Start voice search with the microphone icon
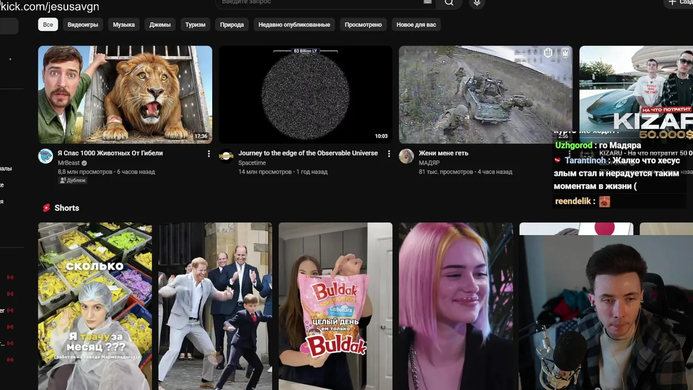 [x=477, y=3]
